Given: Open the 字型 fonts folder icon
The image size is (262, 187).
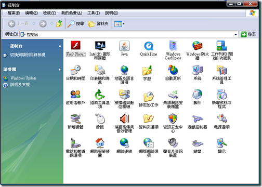Looking at the screenshot, I should pos(147,70).
